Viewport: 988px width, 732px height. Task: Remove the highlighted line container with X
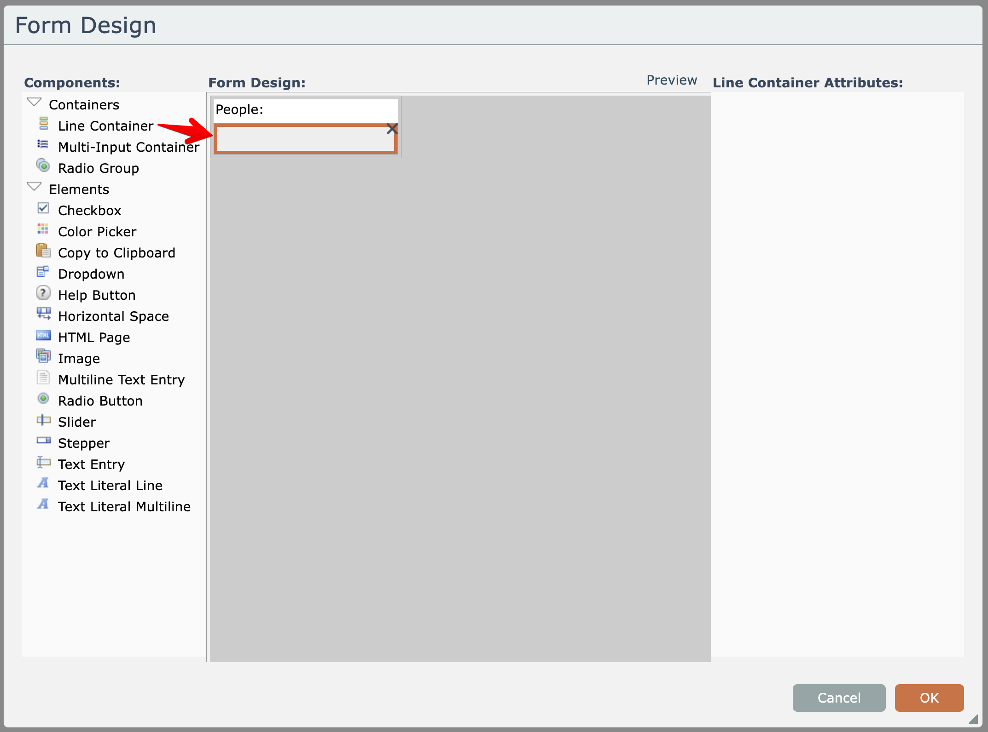pos(392,129)
